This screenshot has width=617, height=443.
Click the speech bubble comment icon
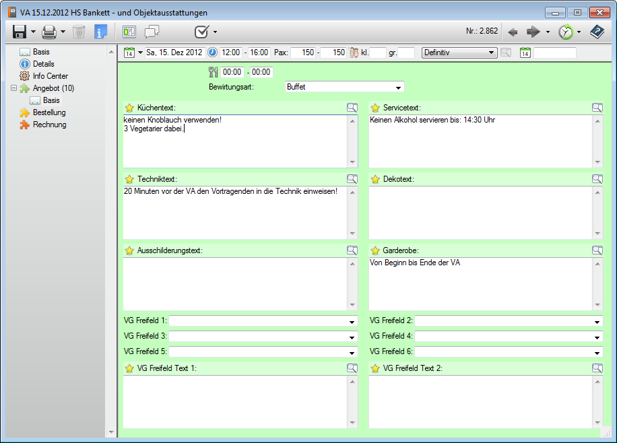(x=152, y=32)
